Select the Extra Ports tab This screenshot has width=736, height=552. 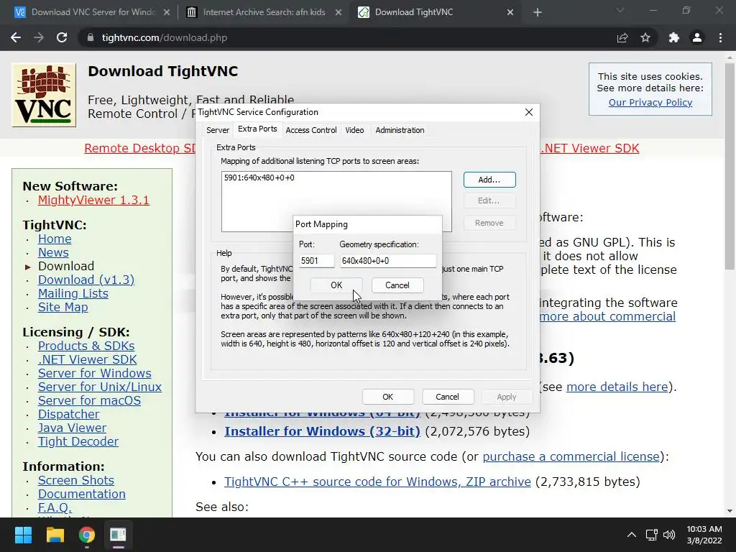[257, 129]
